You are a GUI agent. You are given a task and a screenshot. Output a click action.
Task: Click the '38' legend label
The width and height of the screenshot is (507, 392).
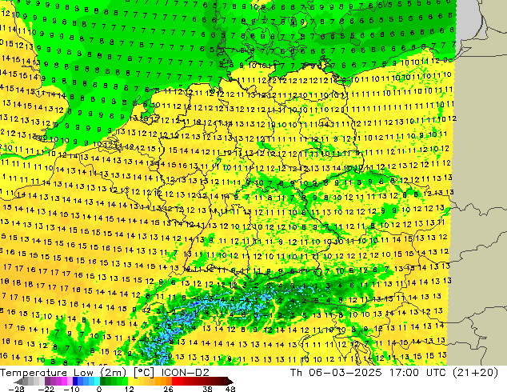pyautogui.click(x=208, y=389)
